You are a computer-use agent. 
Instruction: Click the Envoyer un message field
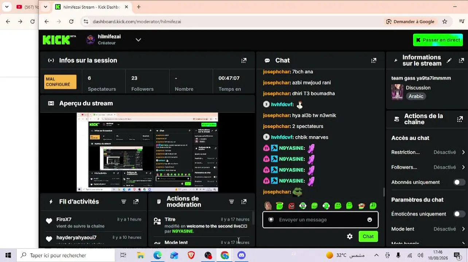[x=320, y=220]
